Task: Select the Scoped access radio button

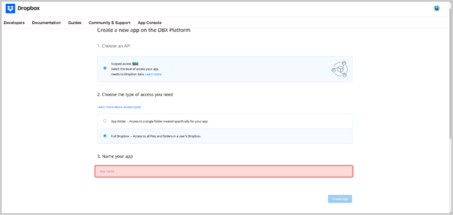Action: [105, 68]
